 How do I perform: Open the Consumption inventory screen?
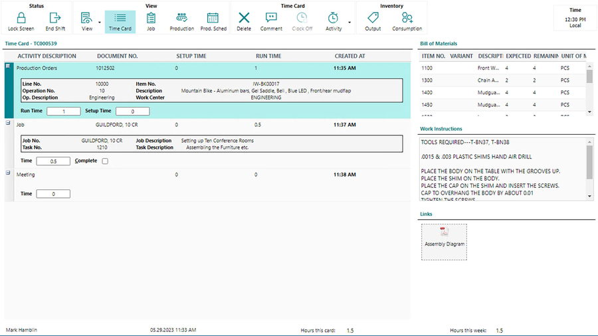coord(407,21)
